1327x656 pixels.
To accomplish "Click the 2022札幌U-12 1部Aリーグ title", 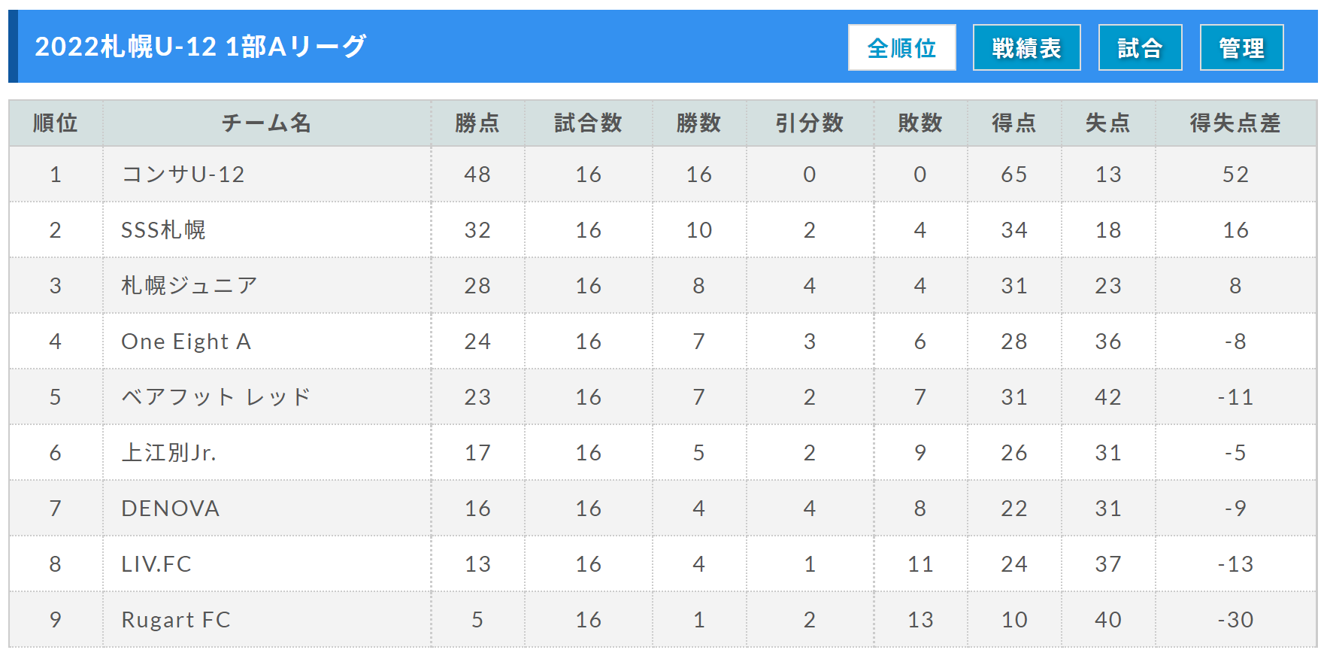I will 201,47.
